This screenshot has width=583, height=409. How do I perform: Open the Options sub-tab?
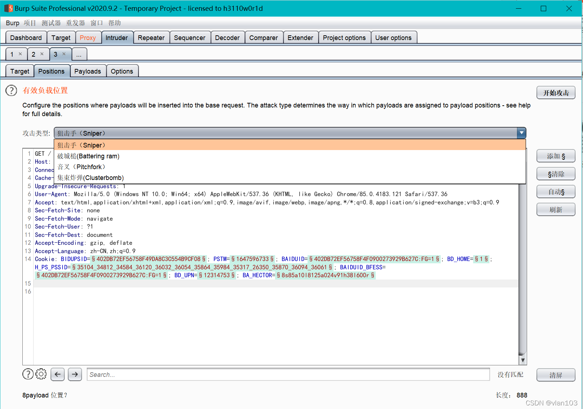(122, 71)
